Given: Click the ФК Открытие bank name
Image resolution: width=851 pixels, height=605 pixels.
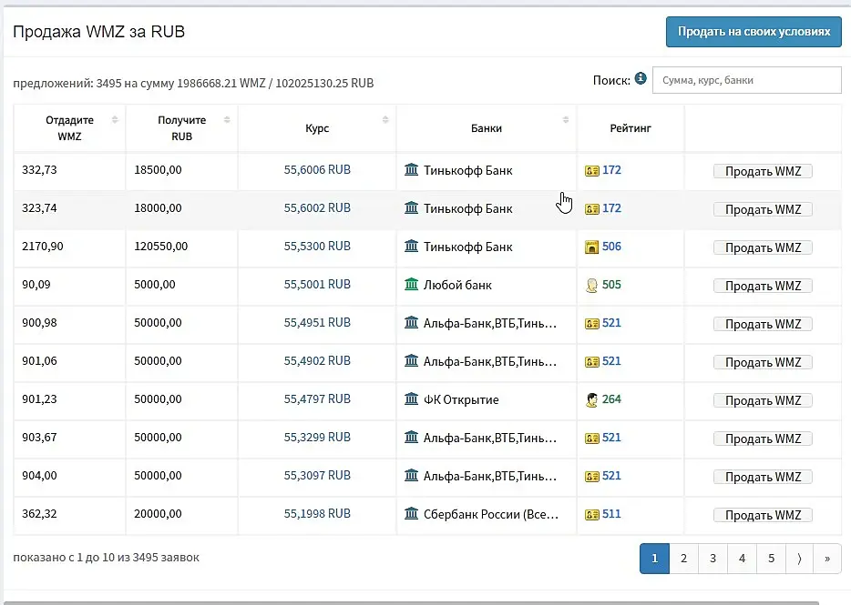Looking at the screenshot, I should (461, 399).
